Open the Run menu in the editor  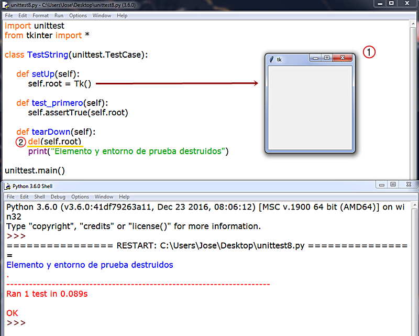(x=59, y=15)
